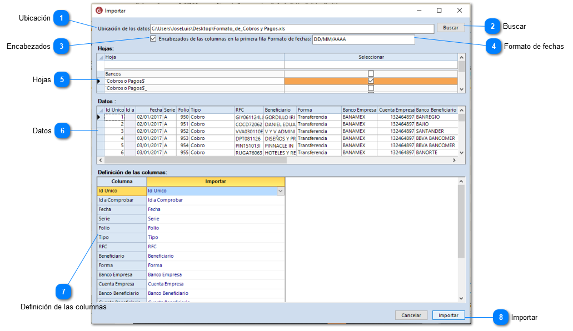Click callout badge 6 beside Datos label
573x331 pixels.
click(62, 131)
